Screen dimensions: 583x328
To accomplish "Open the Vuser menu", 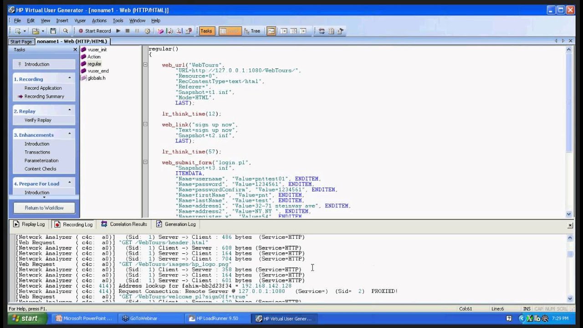I will pos(80,20).
